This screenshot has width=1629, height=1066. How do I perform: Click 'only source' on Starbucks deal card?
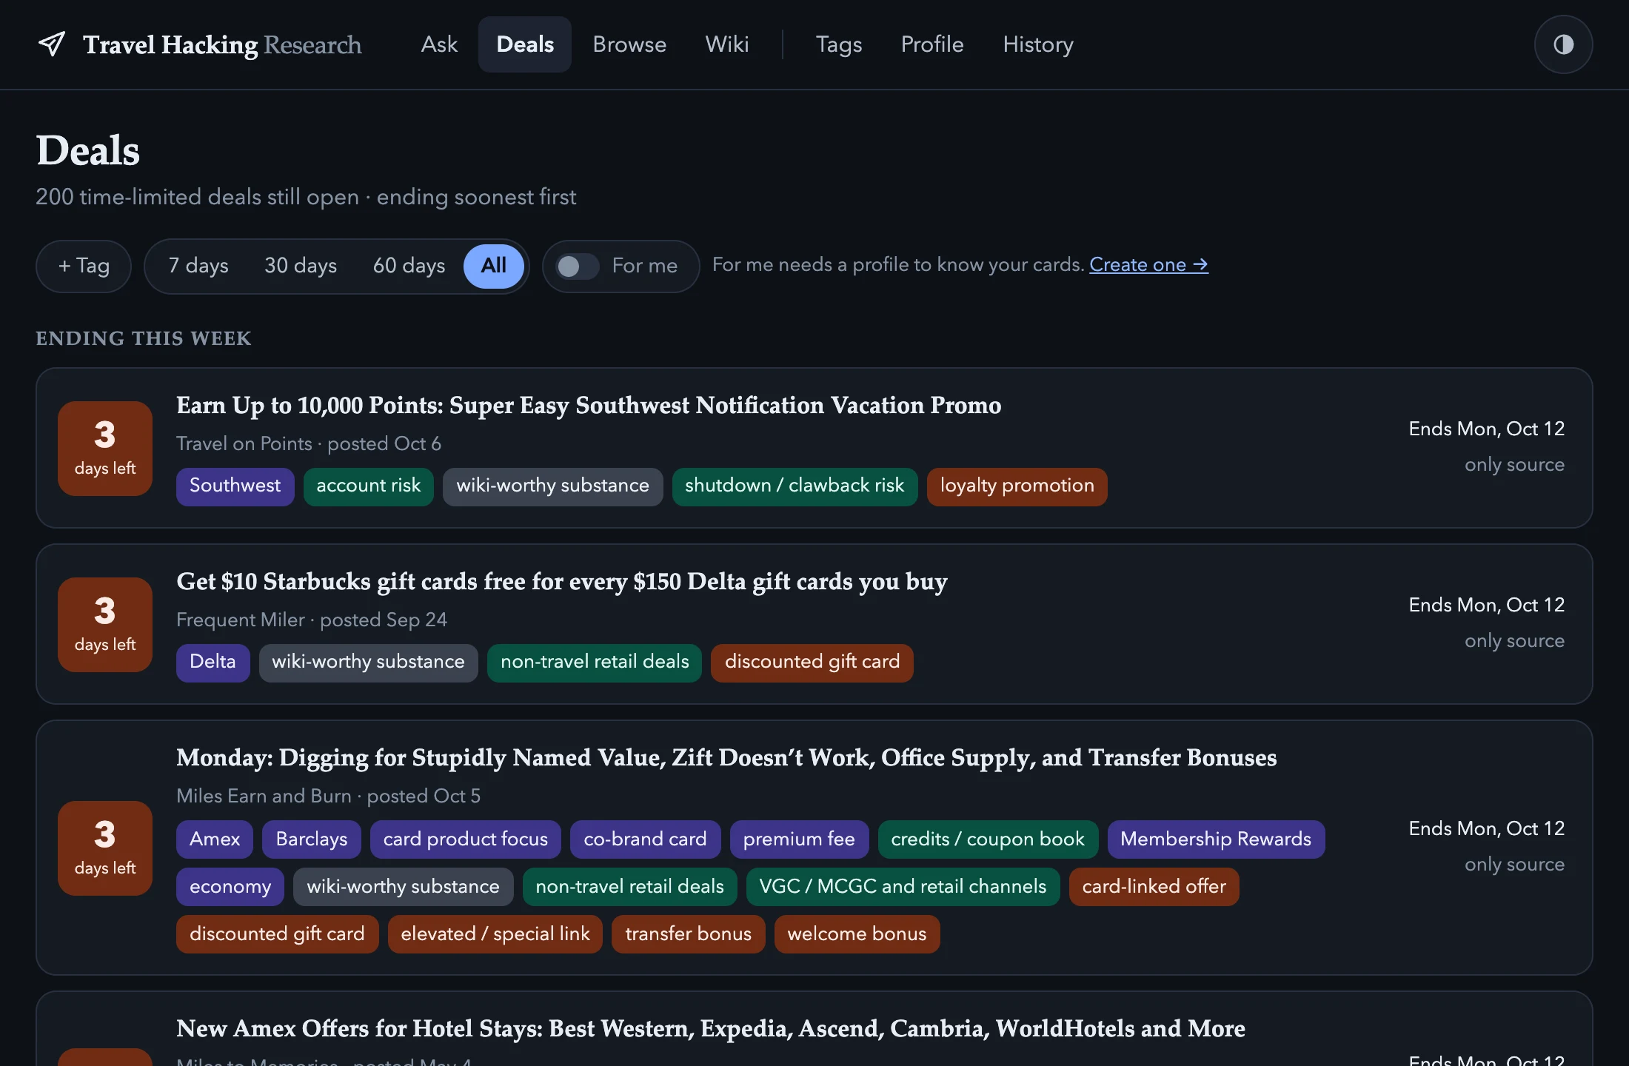pos(1515,641)
